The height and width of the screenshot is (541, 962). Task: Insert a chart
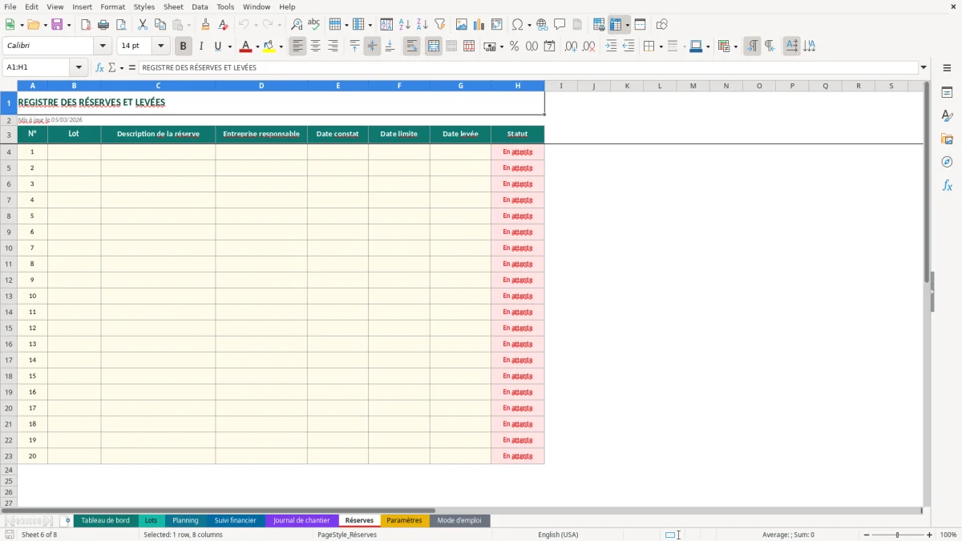click(x=479, y=25)
